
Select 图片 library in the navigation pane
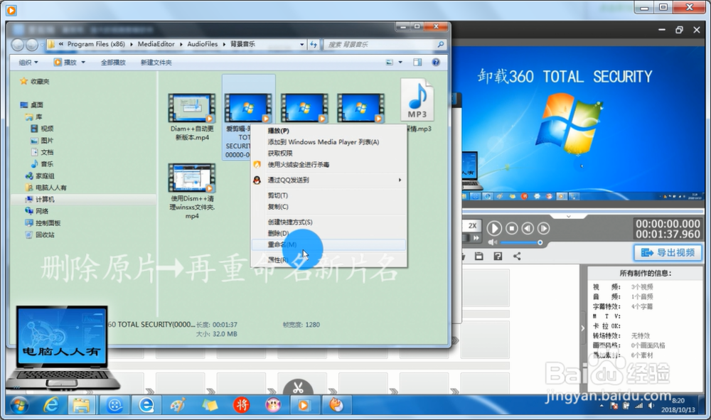tap(42, 141)
